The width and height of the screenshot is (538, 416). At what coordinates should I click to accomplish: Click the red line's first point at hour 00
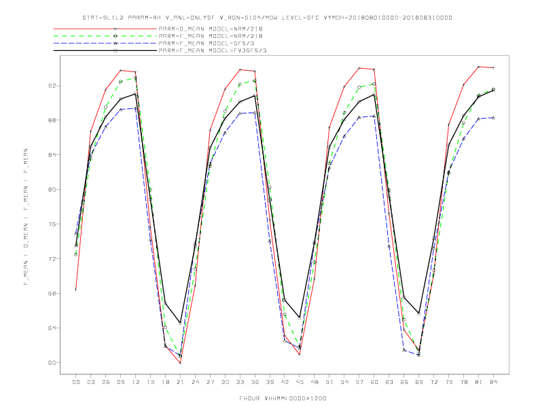point(76,290)
